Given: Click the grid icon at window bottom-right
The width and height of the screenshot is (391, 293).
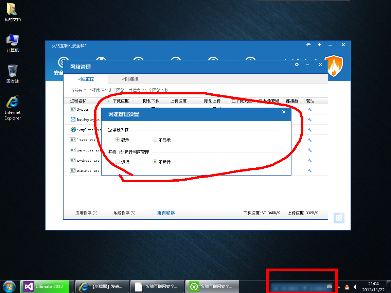Looking at the screenshot, I should pos(339,218).
